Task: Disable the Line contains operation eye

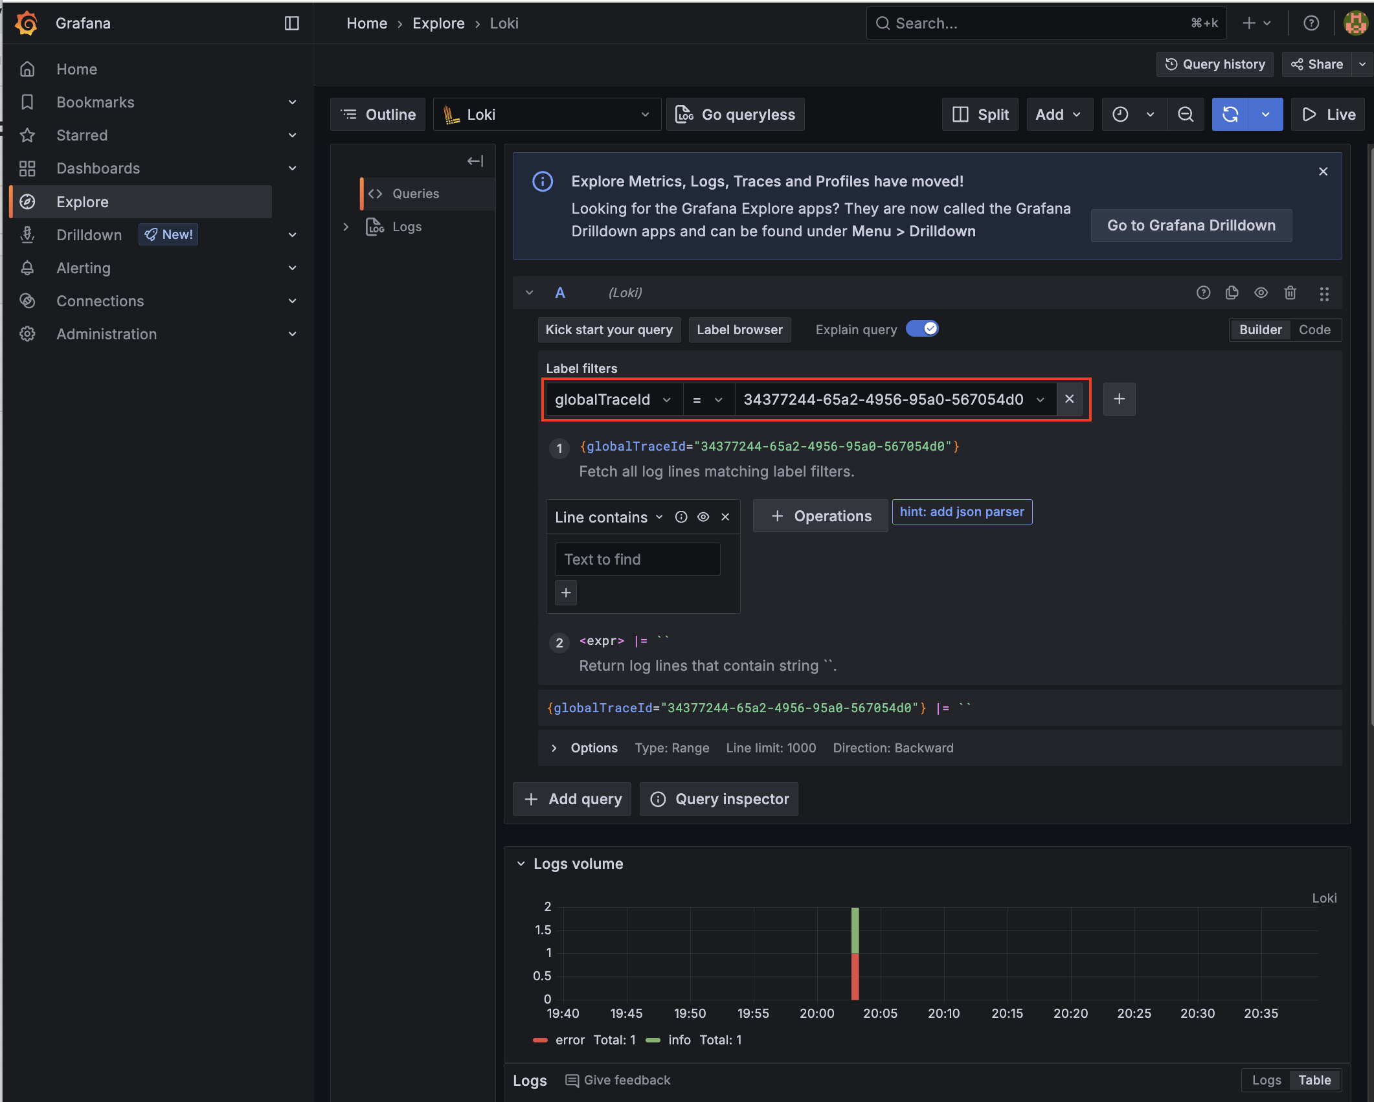Action: [x=703, y=517]
